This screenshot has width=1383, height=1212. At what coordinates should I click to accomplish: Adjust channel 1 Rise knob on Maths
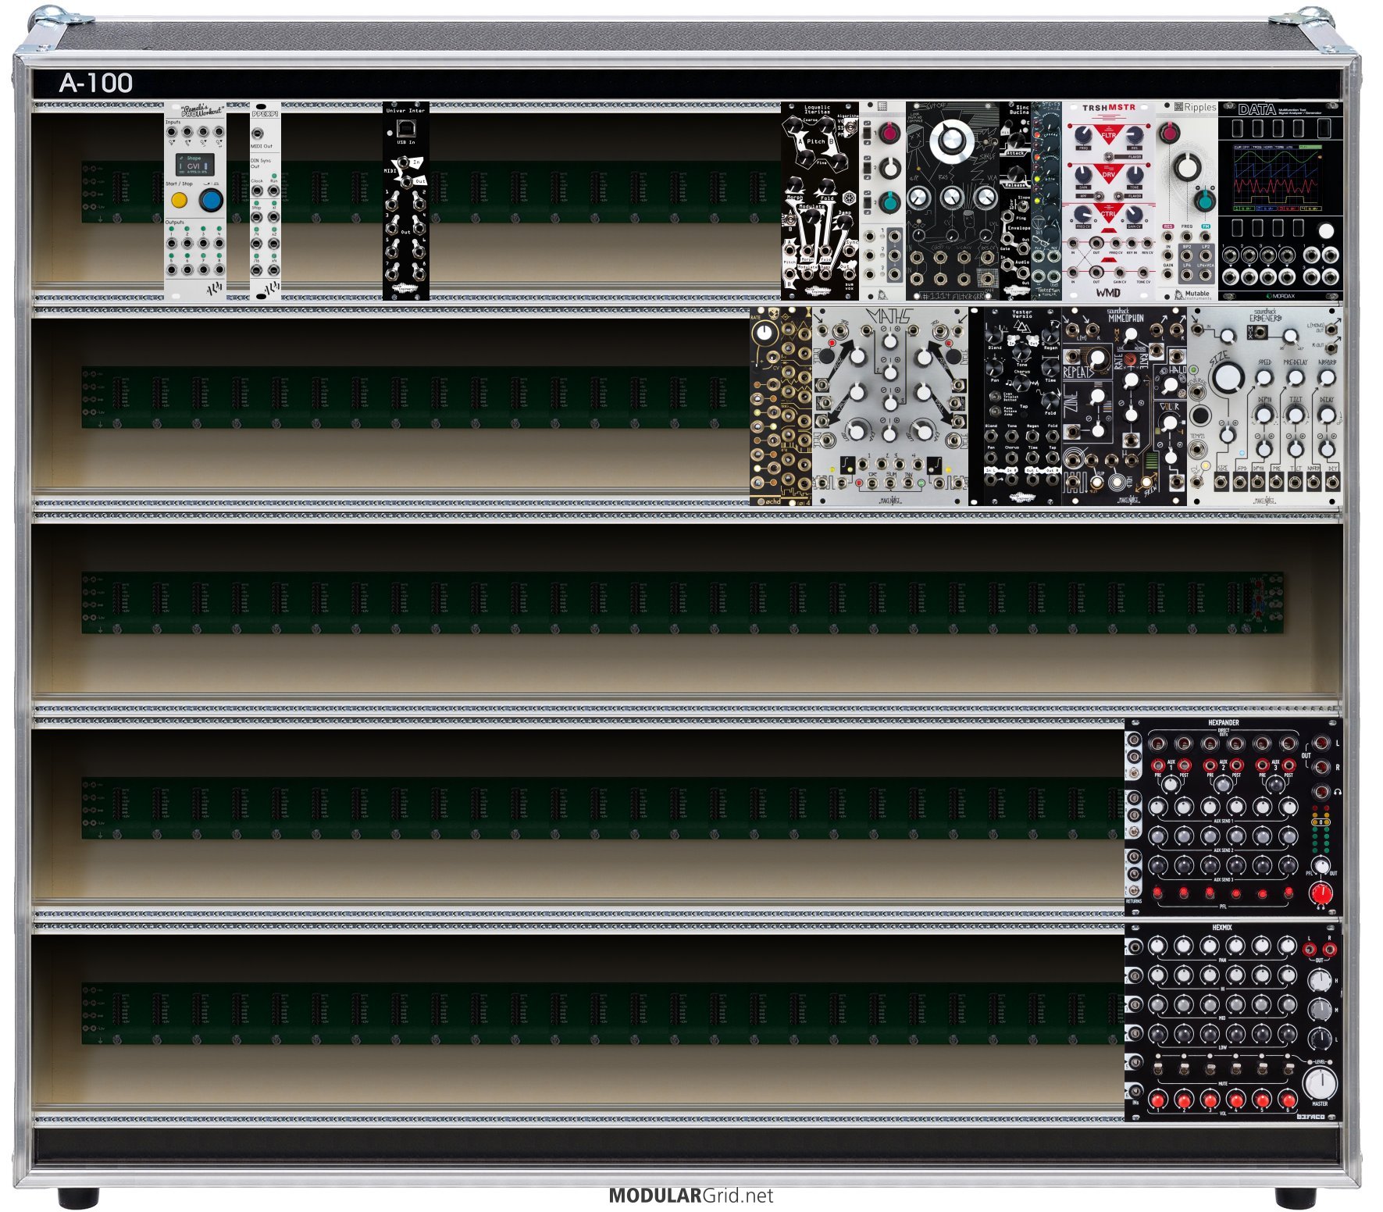tap(857, 356)
